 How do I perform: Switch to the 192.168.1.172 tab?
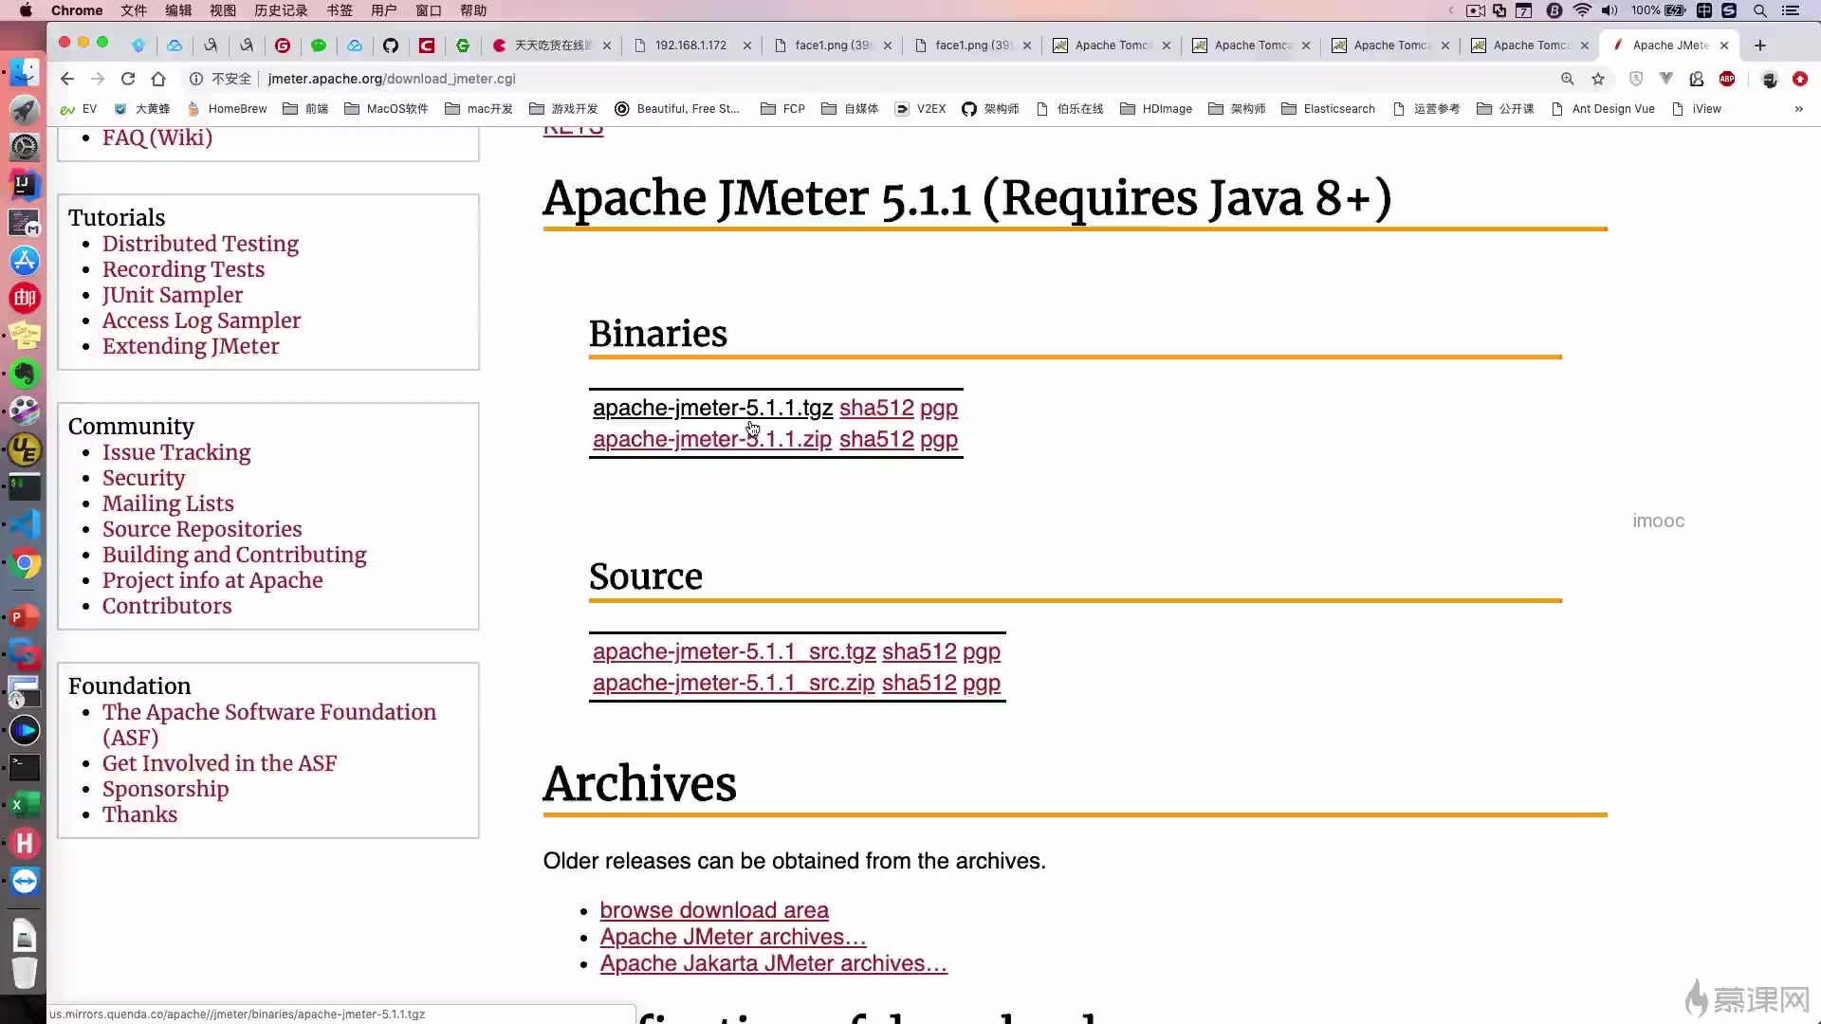[x=690, y=45]
